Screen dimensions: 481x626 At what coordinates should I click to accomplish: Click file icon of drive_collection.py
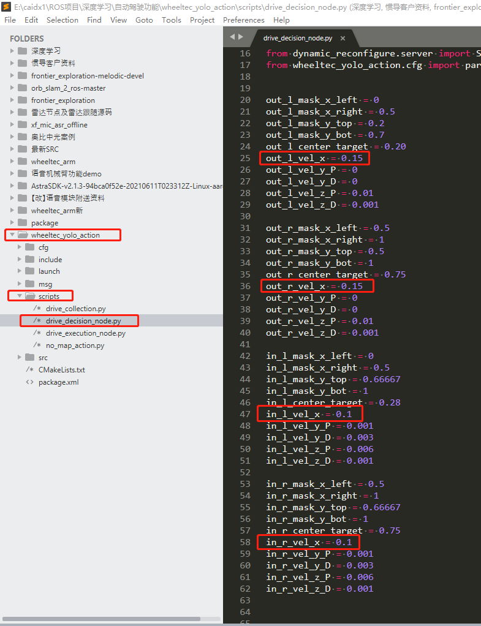click(x=37, y=308)
